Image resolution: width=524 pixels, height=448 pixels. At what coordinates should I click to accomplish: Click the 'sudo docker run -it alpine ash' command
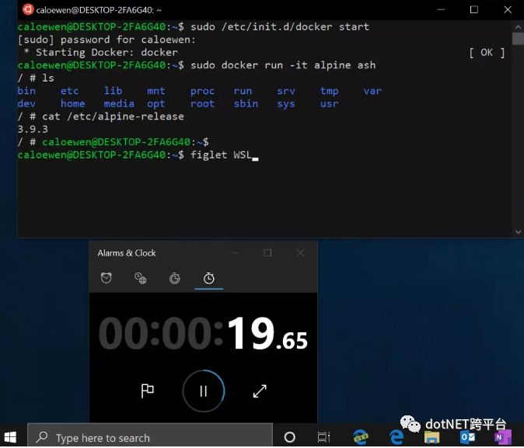pos(283,65)
